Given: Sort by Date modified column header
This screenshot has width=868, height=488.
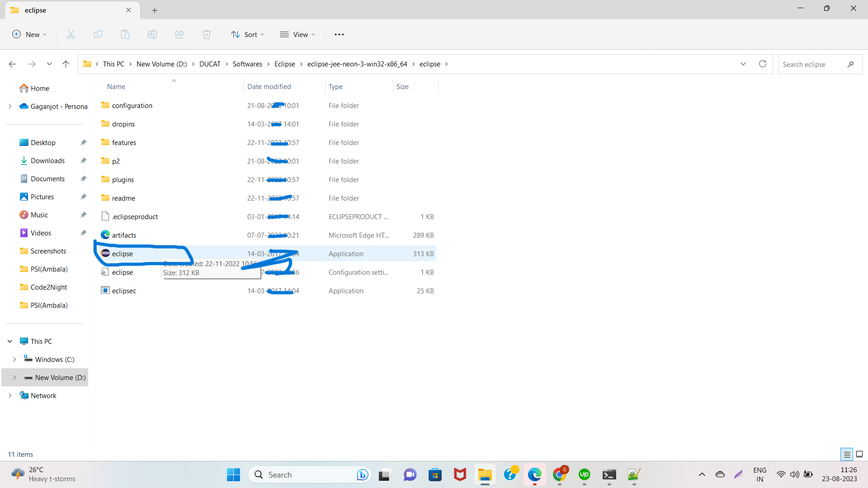Looking at the screenshot, I should (x=269, y=87).
